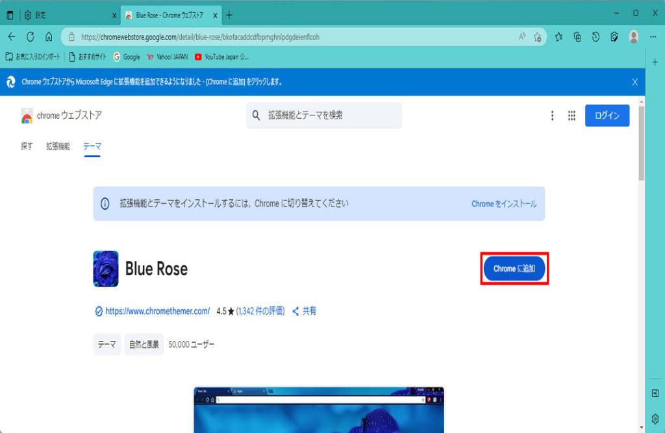
Task: Dismiss the blue Edge notification banner
Action: click(x=634, y=82)
